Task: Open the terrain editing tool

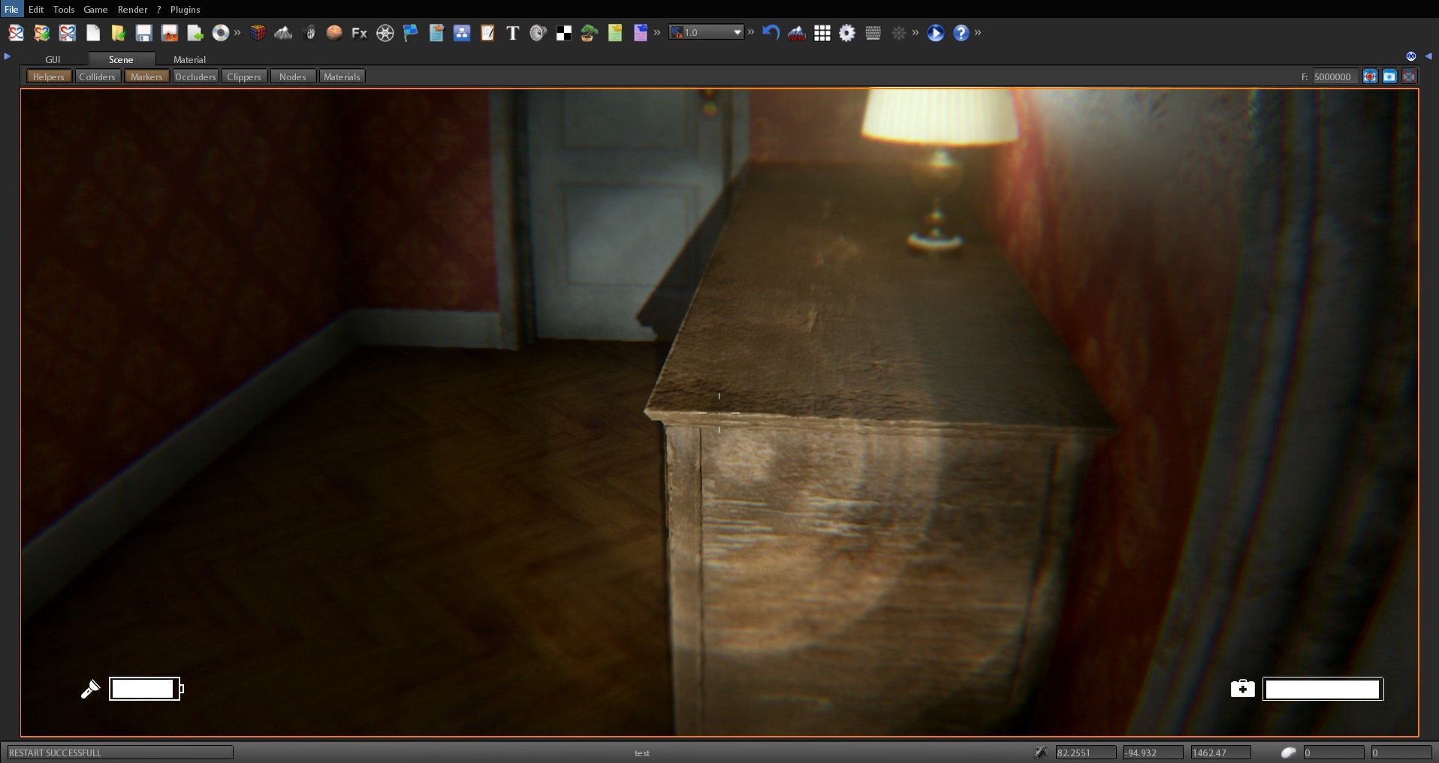Action: 283,33
